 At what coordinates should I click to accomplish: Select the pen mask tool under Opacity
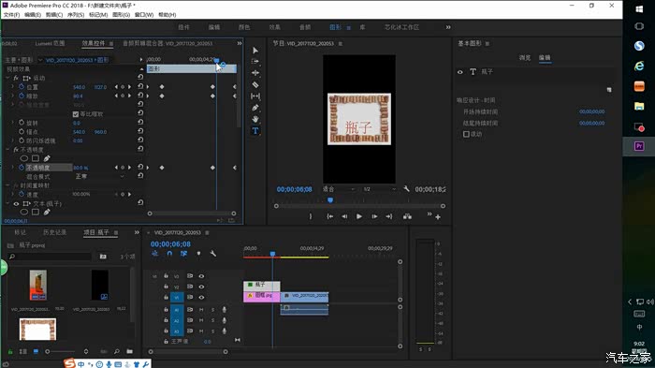47,158
